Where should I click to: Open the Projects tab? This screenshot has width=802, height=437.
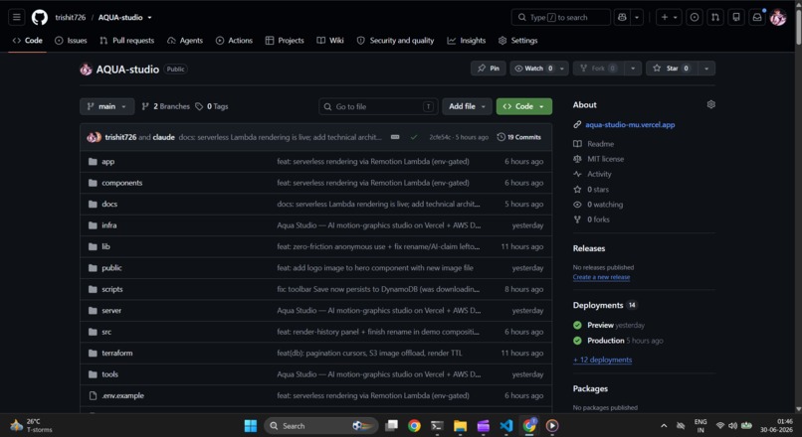pyautogui.click(x=285, y=41)
